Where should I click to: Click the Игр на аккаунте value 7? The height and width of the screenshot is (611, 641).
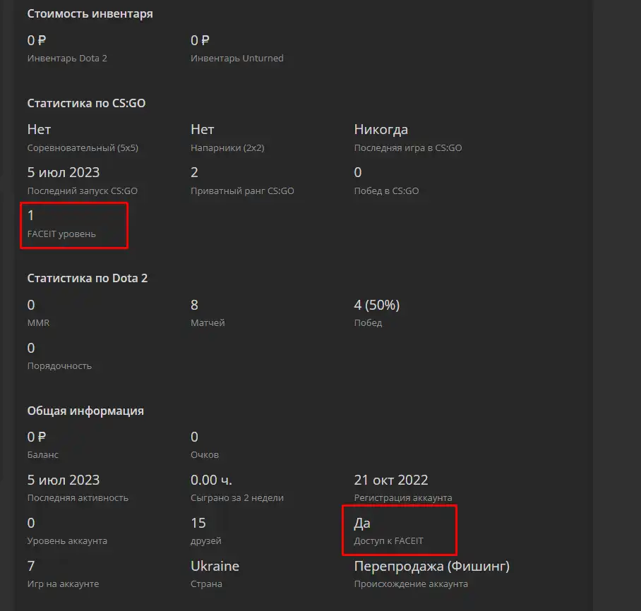click(31, 566)
